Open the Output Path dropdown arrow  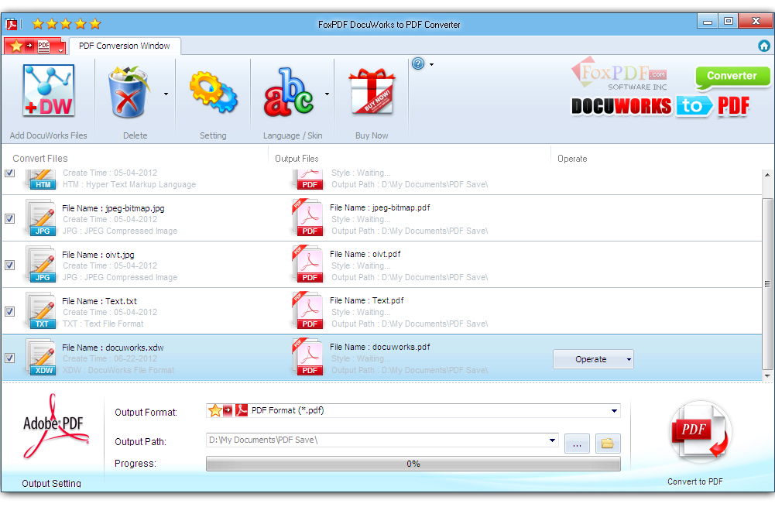coord(552,440)
